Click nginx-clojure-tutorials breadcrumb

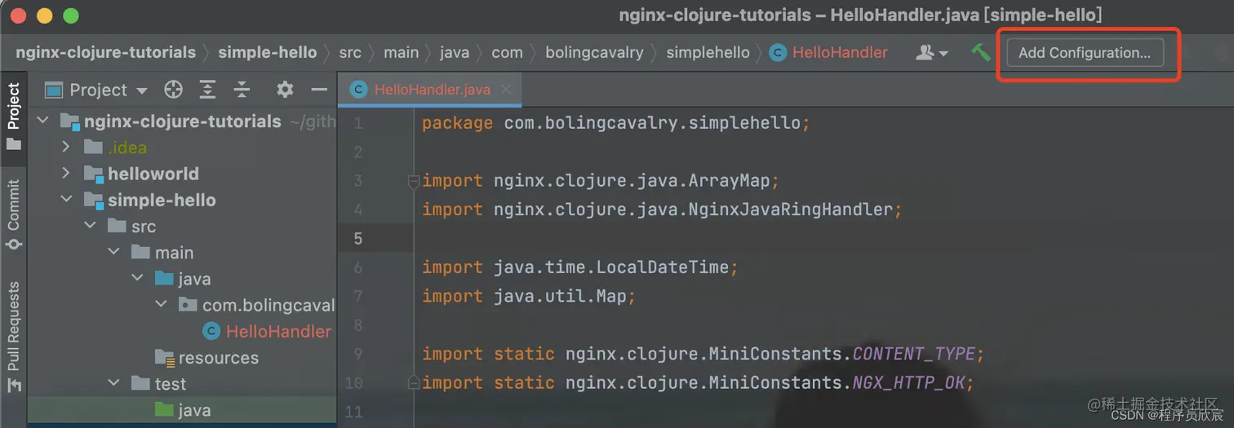tap(105, 52)
